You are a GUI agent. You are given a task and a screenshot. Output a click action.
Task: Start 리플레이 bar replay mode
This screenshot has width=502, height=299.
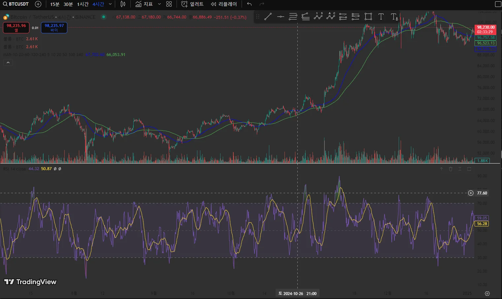click(224, 4)
